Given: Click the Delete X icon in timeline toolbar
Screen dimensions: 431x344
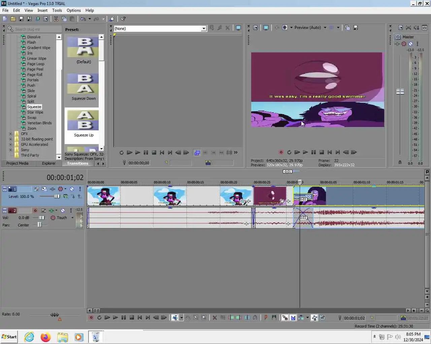Looking at the screenshot, I should (x=214, y=317).
